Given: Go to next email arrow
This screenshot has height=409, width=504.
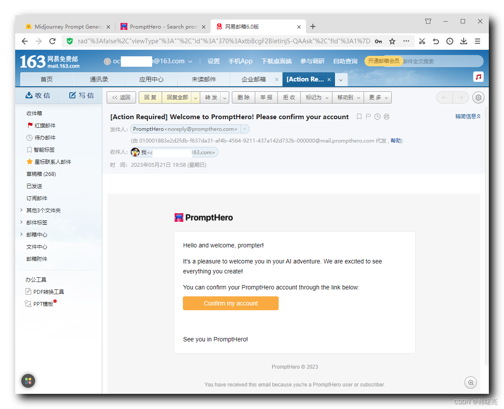Looking at the screenshot, I should (460, 97).
